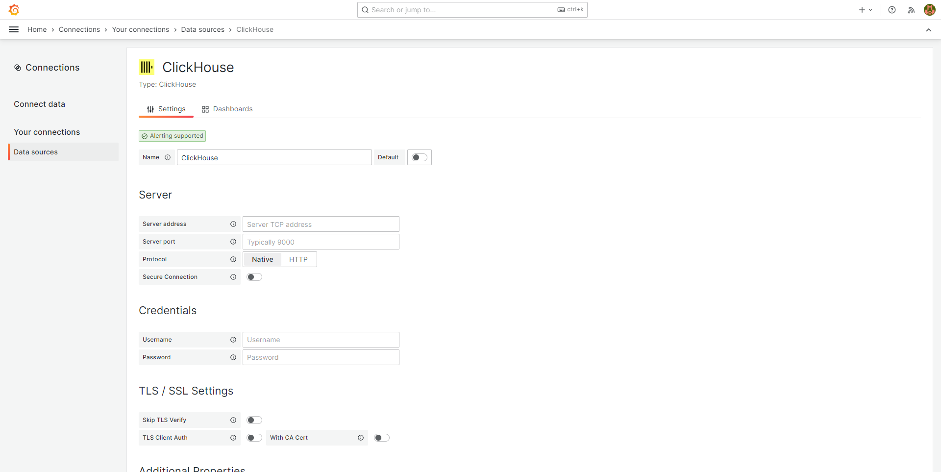Open Connect data in sidebar
The height and width of the screenshot is (472, 941).
[39, 104]
